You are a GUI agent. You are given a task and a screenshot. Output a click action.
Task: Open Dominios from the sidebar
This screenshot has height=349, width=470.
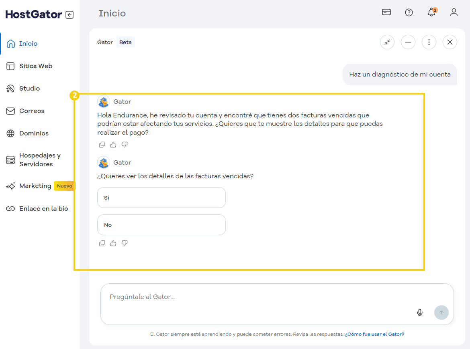[34, 133]
